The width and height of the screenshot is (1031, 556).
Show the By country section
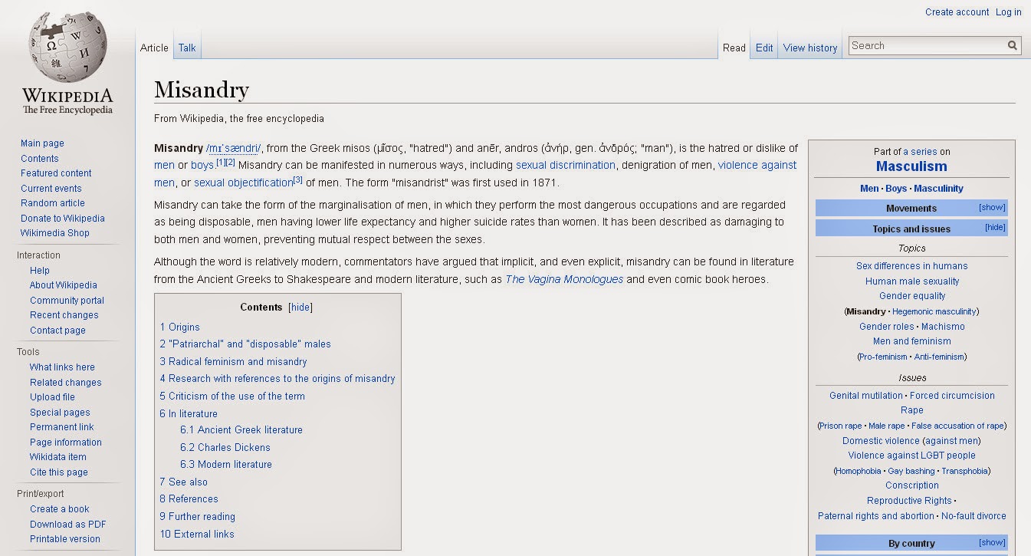pos(991,542)
